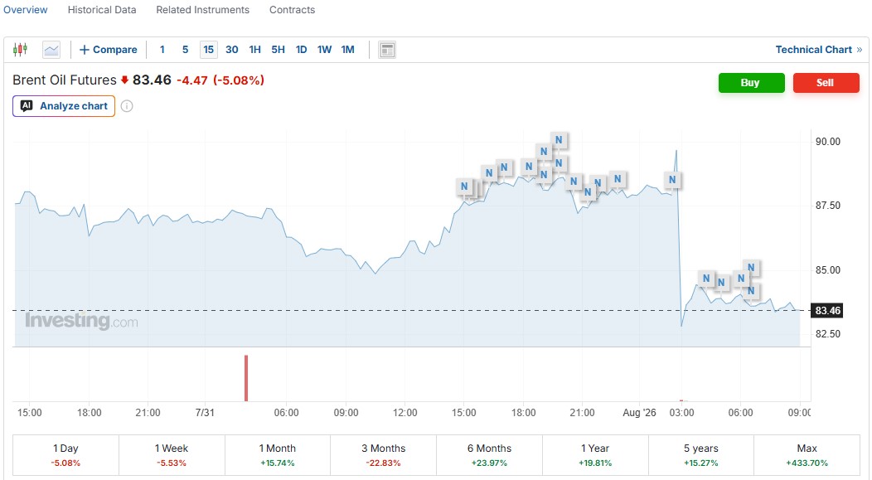Screen dimensions: 872x480
Task: Select the 3 Months performance range
Action: (383, 455)
